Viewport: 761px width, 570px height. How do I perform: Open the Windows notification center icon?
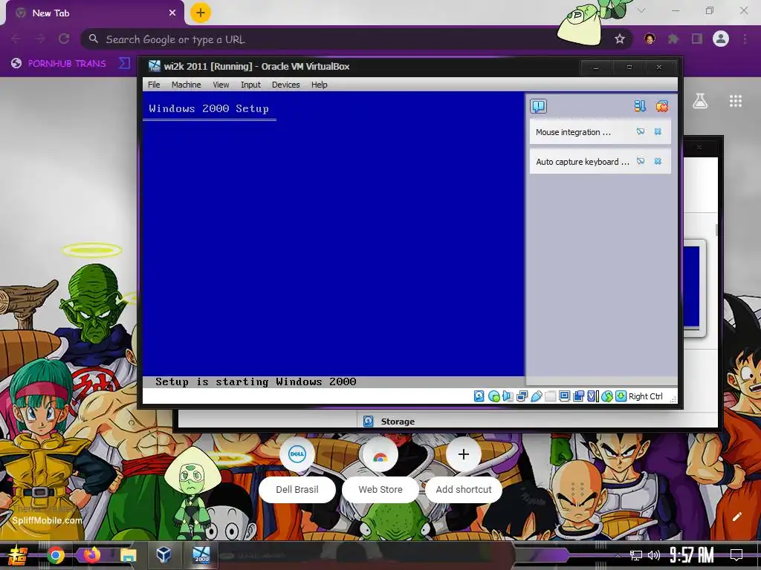[736, 555]
